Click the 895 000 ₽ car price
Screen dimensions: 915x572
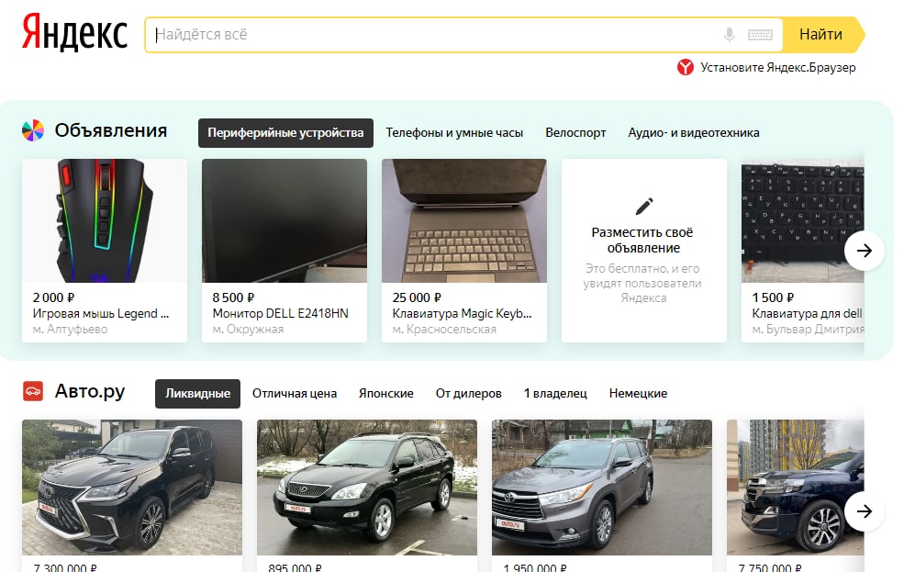(295, 567)
